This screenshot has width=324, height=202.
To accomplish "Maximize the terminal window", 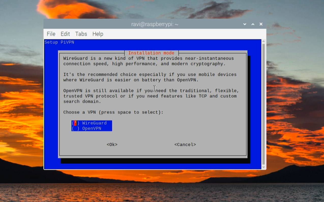I will pyautogui.click(x=253, y=24).
